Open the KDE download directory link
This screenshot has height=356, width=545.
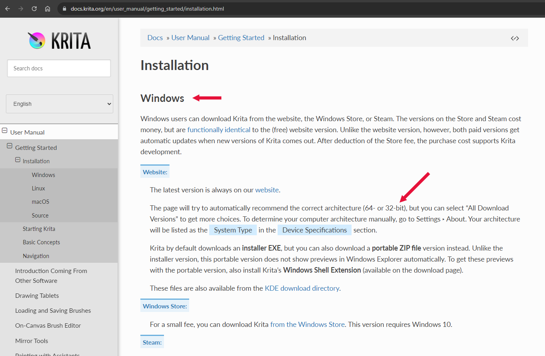(x=302, y=288)
